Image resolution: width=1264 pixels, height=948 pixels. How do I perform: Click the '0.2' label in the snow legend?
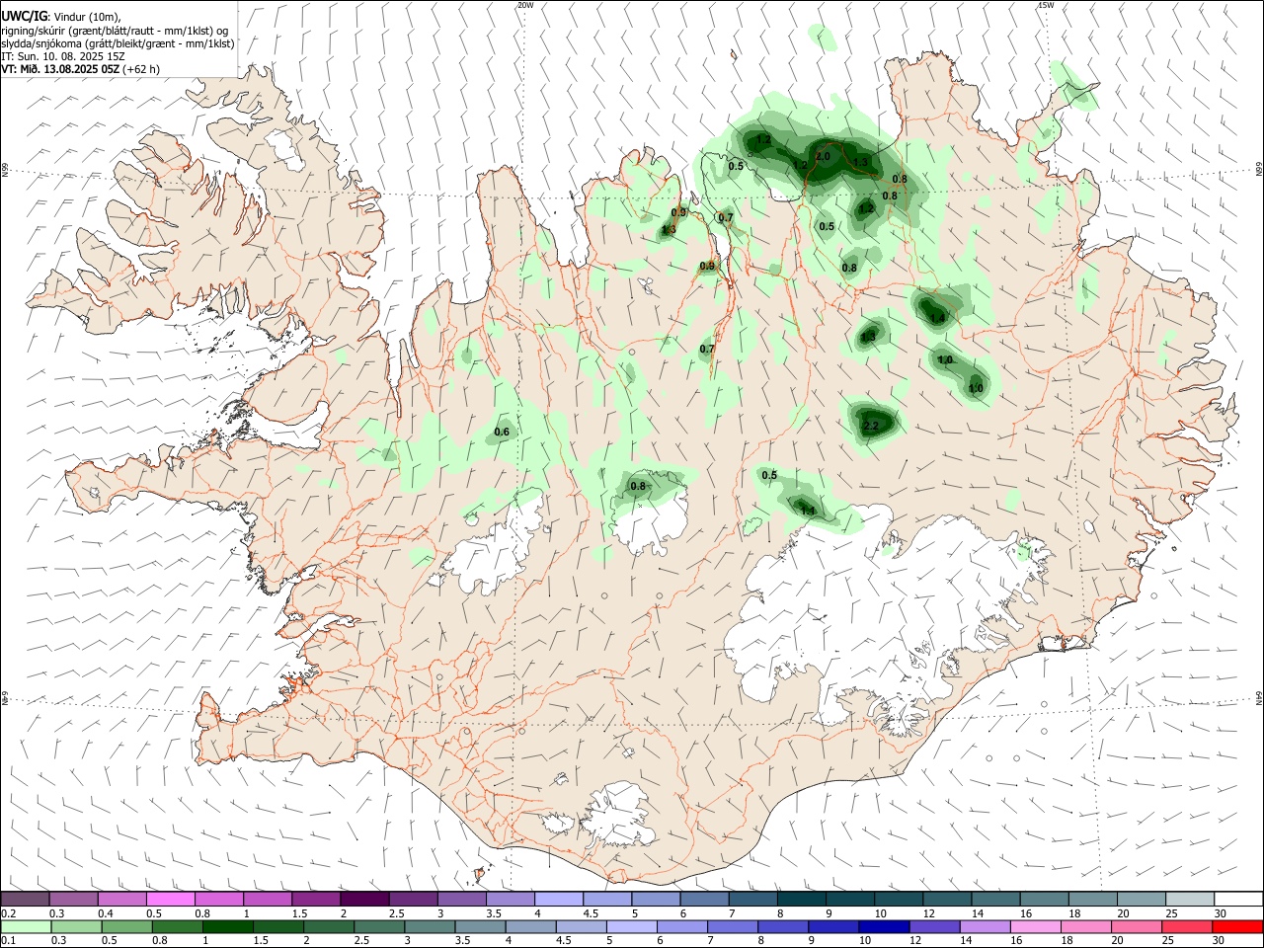(8, 913)
